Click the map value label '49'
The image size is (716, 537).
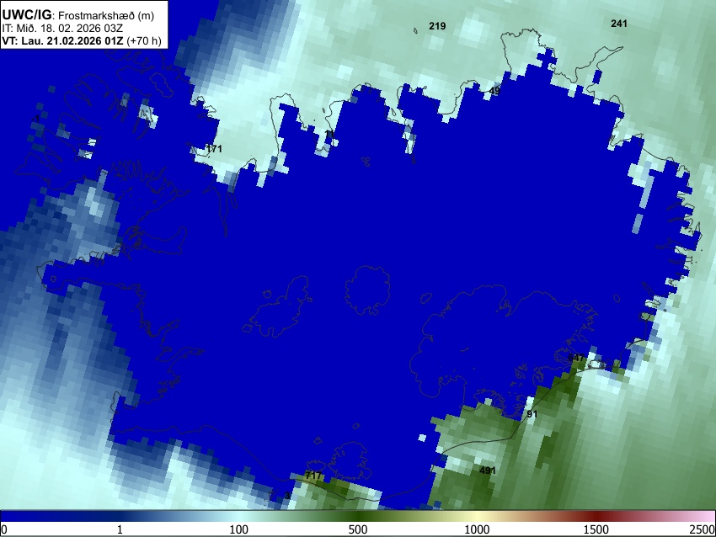tap(494, 91)
